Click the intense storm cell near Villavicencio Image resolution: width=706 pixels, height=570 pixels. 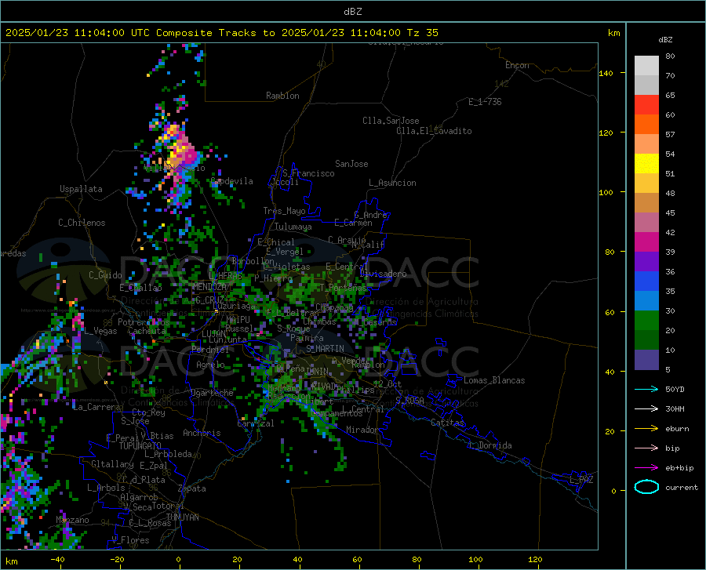click(x=181, y=151)
